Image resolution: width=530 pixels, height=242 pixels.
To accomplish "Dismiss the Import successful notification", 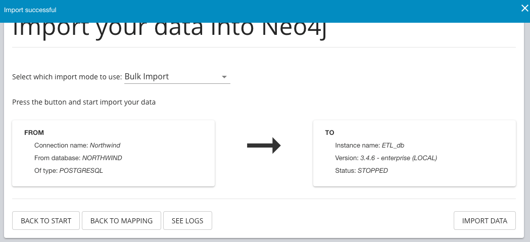I will (x=524, y=9).
